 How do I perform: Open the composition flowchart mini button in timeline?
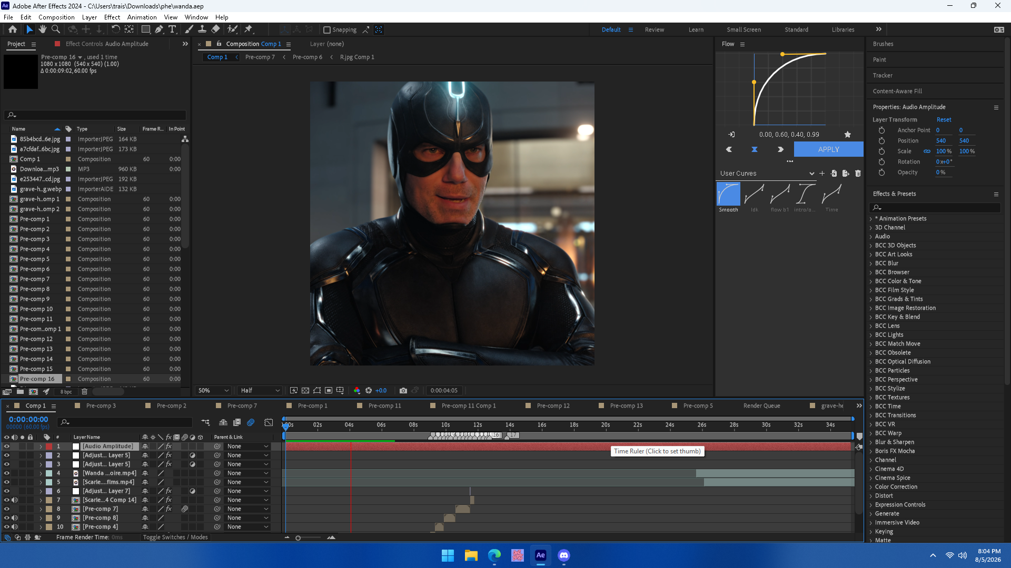205,422
